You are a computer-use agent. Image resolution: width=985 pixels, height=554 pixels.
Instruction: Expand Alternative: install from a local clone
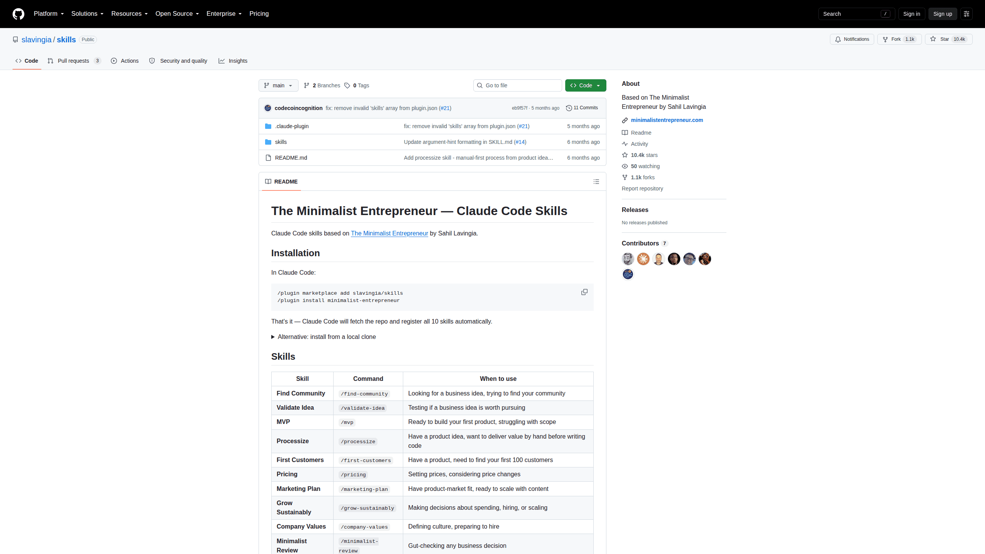(x=324, y=337)
